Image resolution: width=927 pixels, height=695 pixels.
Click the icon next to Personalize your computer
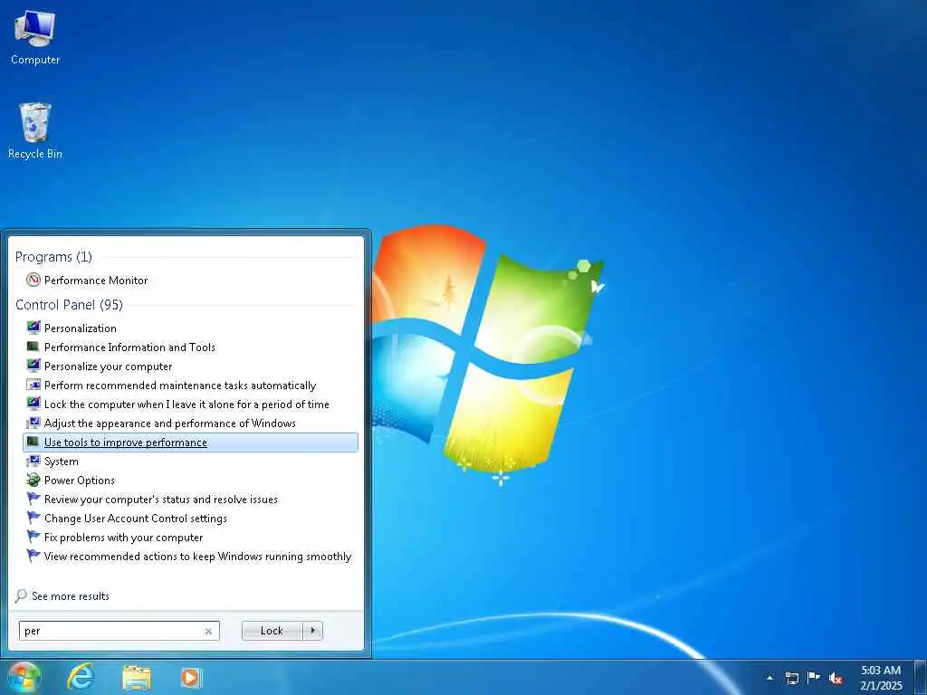(x=33, y=366)
